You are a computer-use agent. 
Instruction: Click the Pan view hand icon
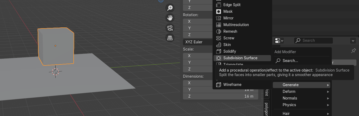click(x=170, y=18)
